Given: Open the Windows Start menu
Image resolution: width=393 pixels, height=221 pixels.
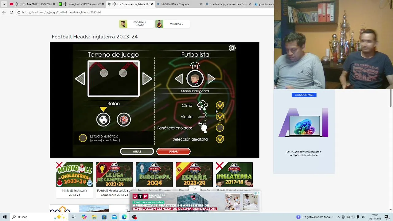Looking at the screenshot, I should pyautogui.click(x=5, y=217).
